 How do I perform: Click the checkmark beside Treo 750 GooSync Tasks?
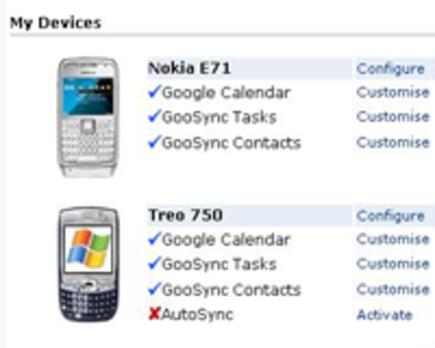pyautogui.click(x=154, y=264)
